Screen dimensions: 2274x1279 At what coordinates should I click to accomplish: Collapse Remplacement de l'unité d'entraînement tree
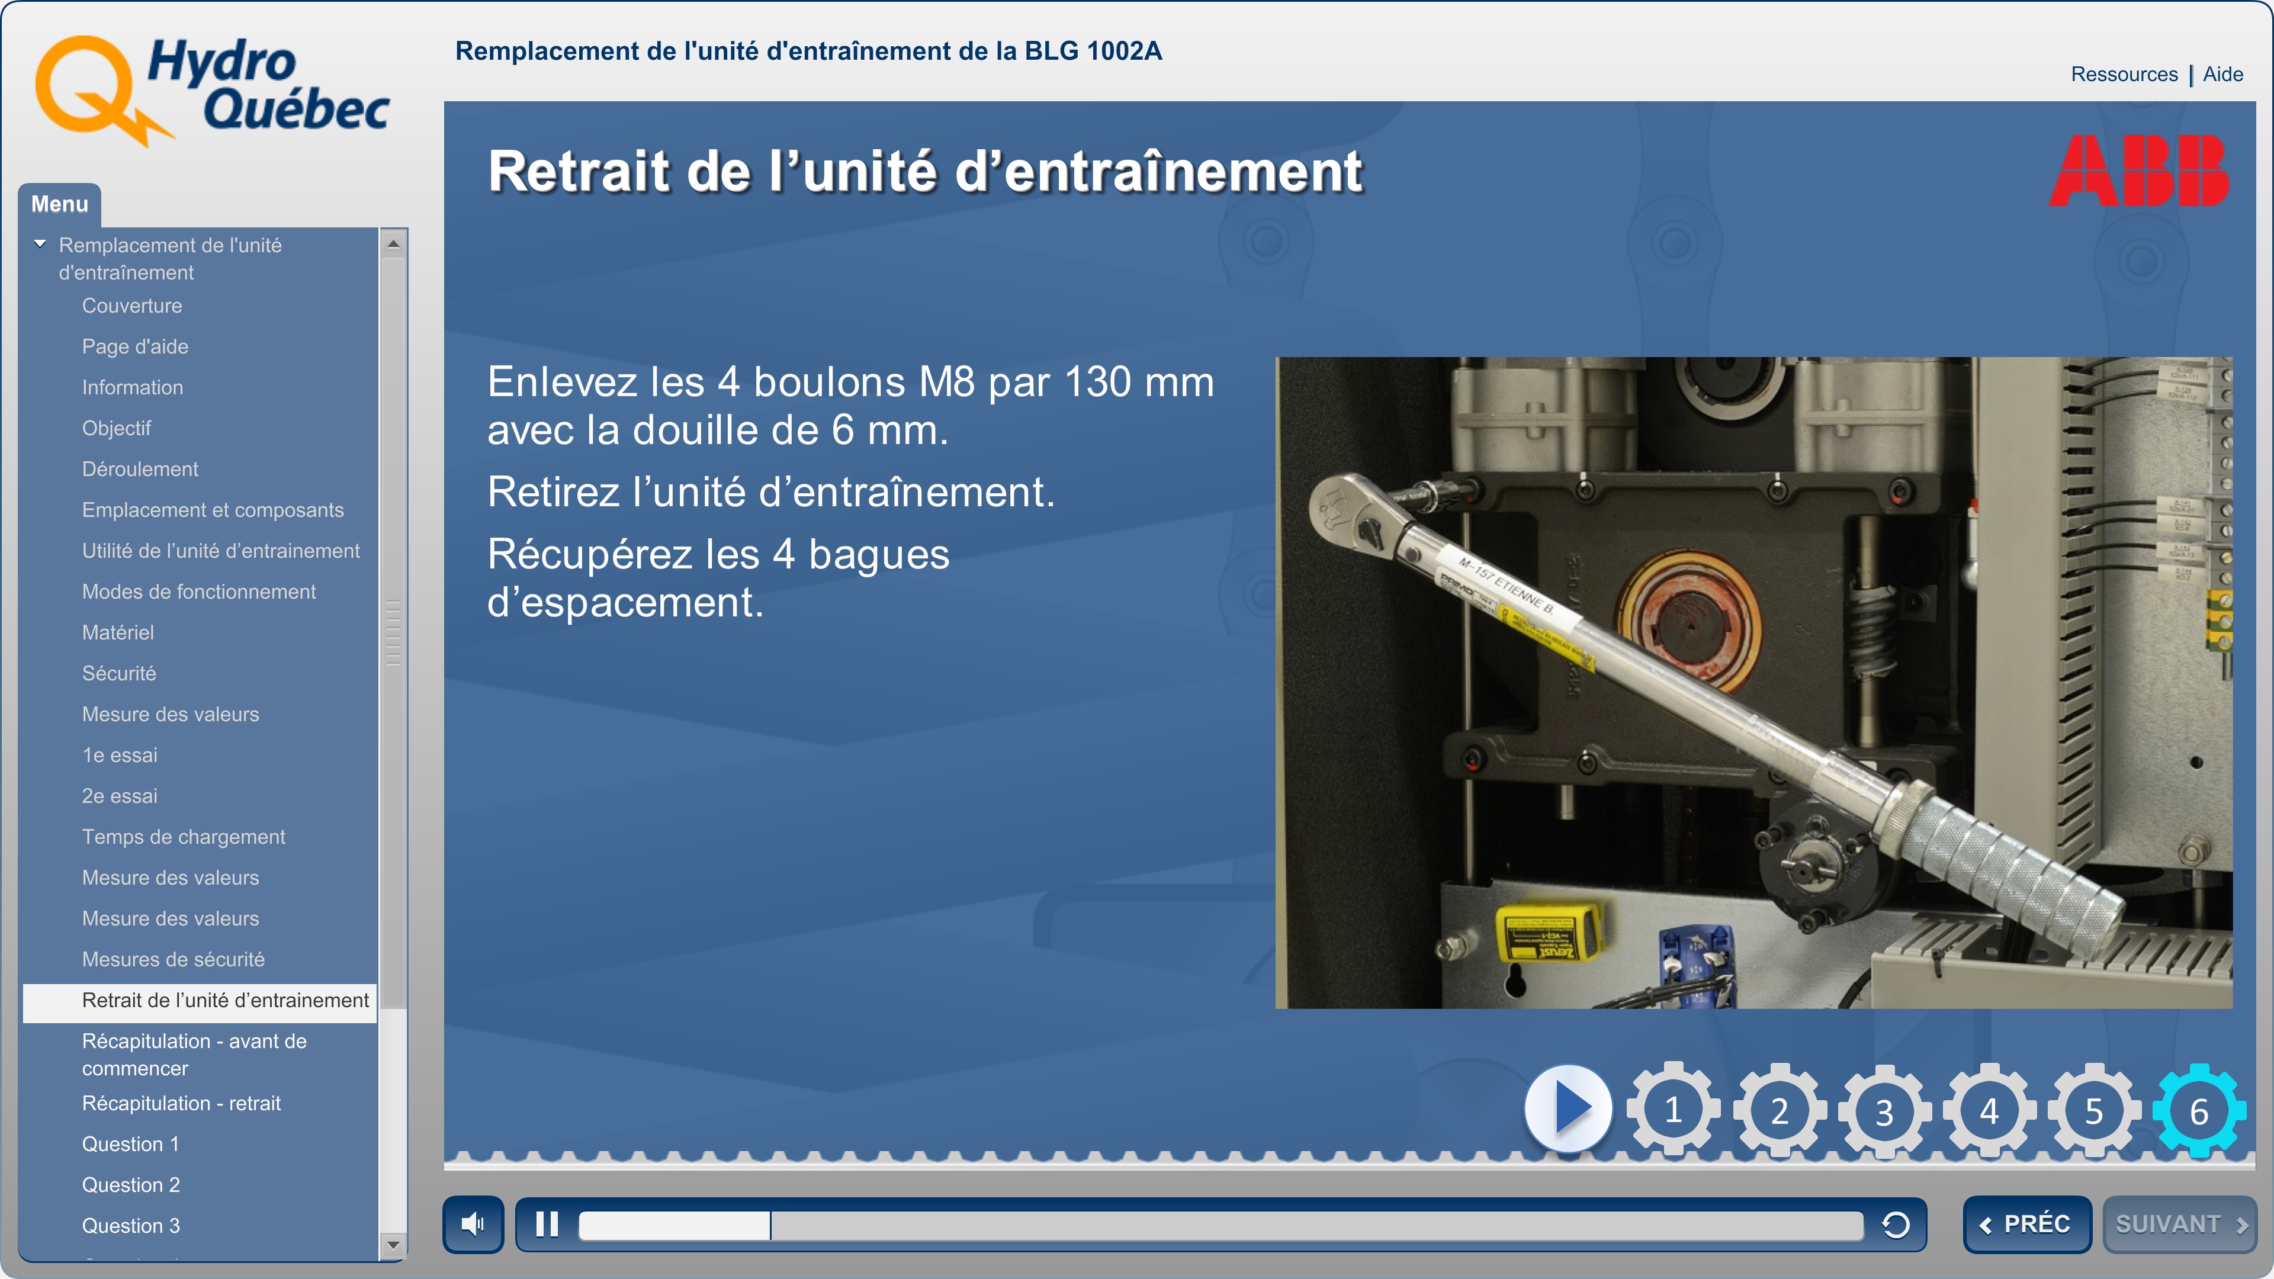[40, 245]
